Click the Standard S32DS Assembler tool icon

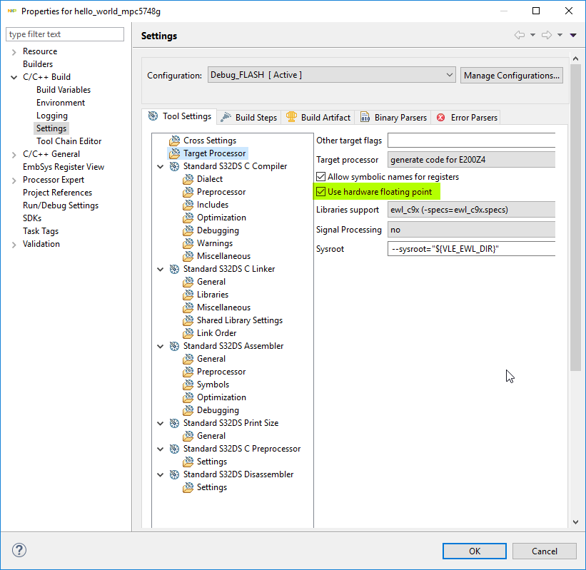point(175,346)
